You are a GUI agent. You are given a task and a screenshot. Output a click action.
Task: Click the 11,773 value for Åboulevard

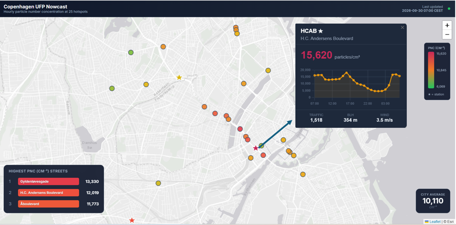(x=93, y=204)
